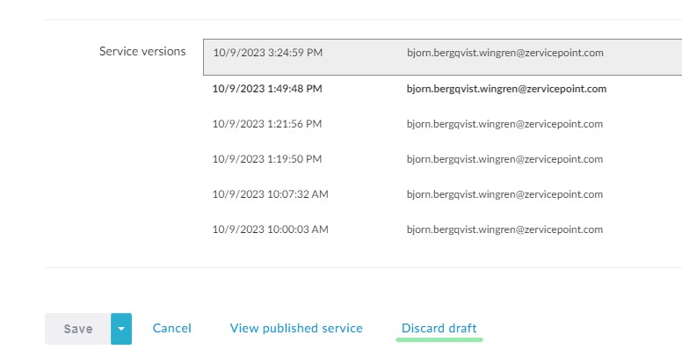Select the 10/9/2023 10:07:32 AM version
This screenshot has height=357, width=682.
271,194
